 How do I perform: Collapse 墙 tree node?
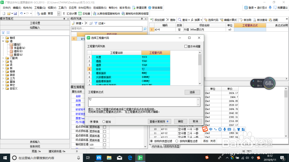[3, 41]
